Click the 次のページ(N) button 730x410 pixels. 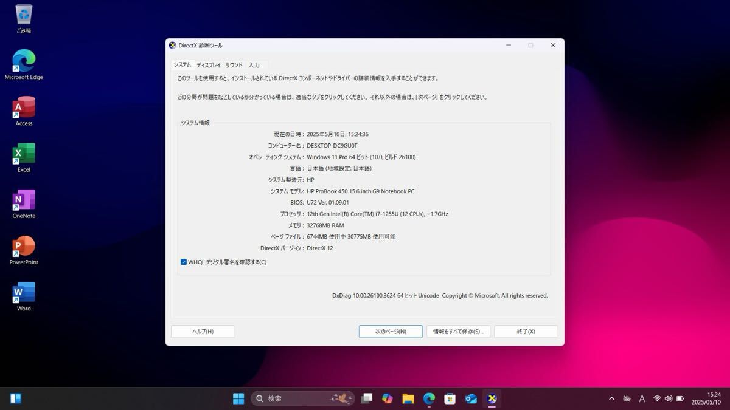[390, 332]
